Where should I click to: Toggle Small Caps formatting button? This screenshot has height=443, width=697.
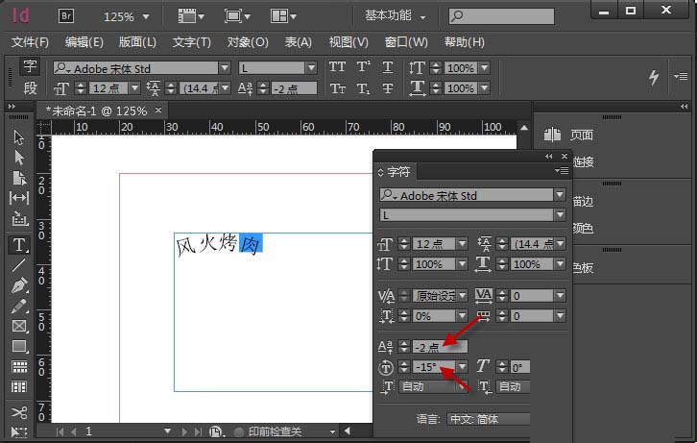[x=337, y=88]
